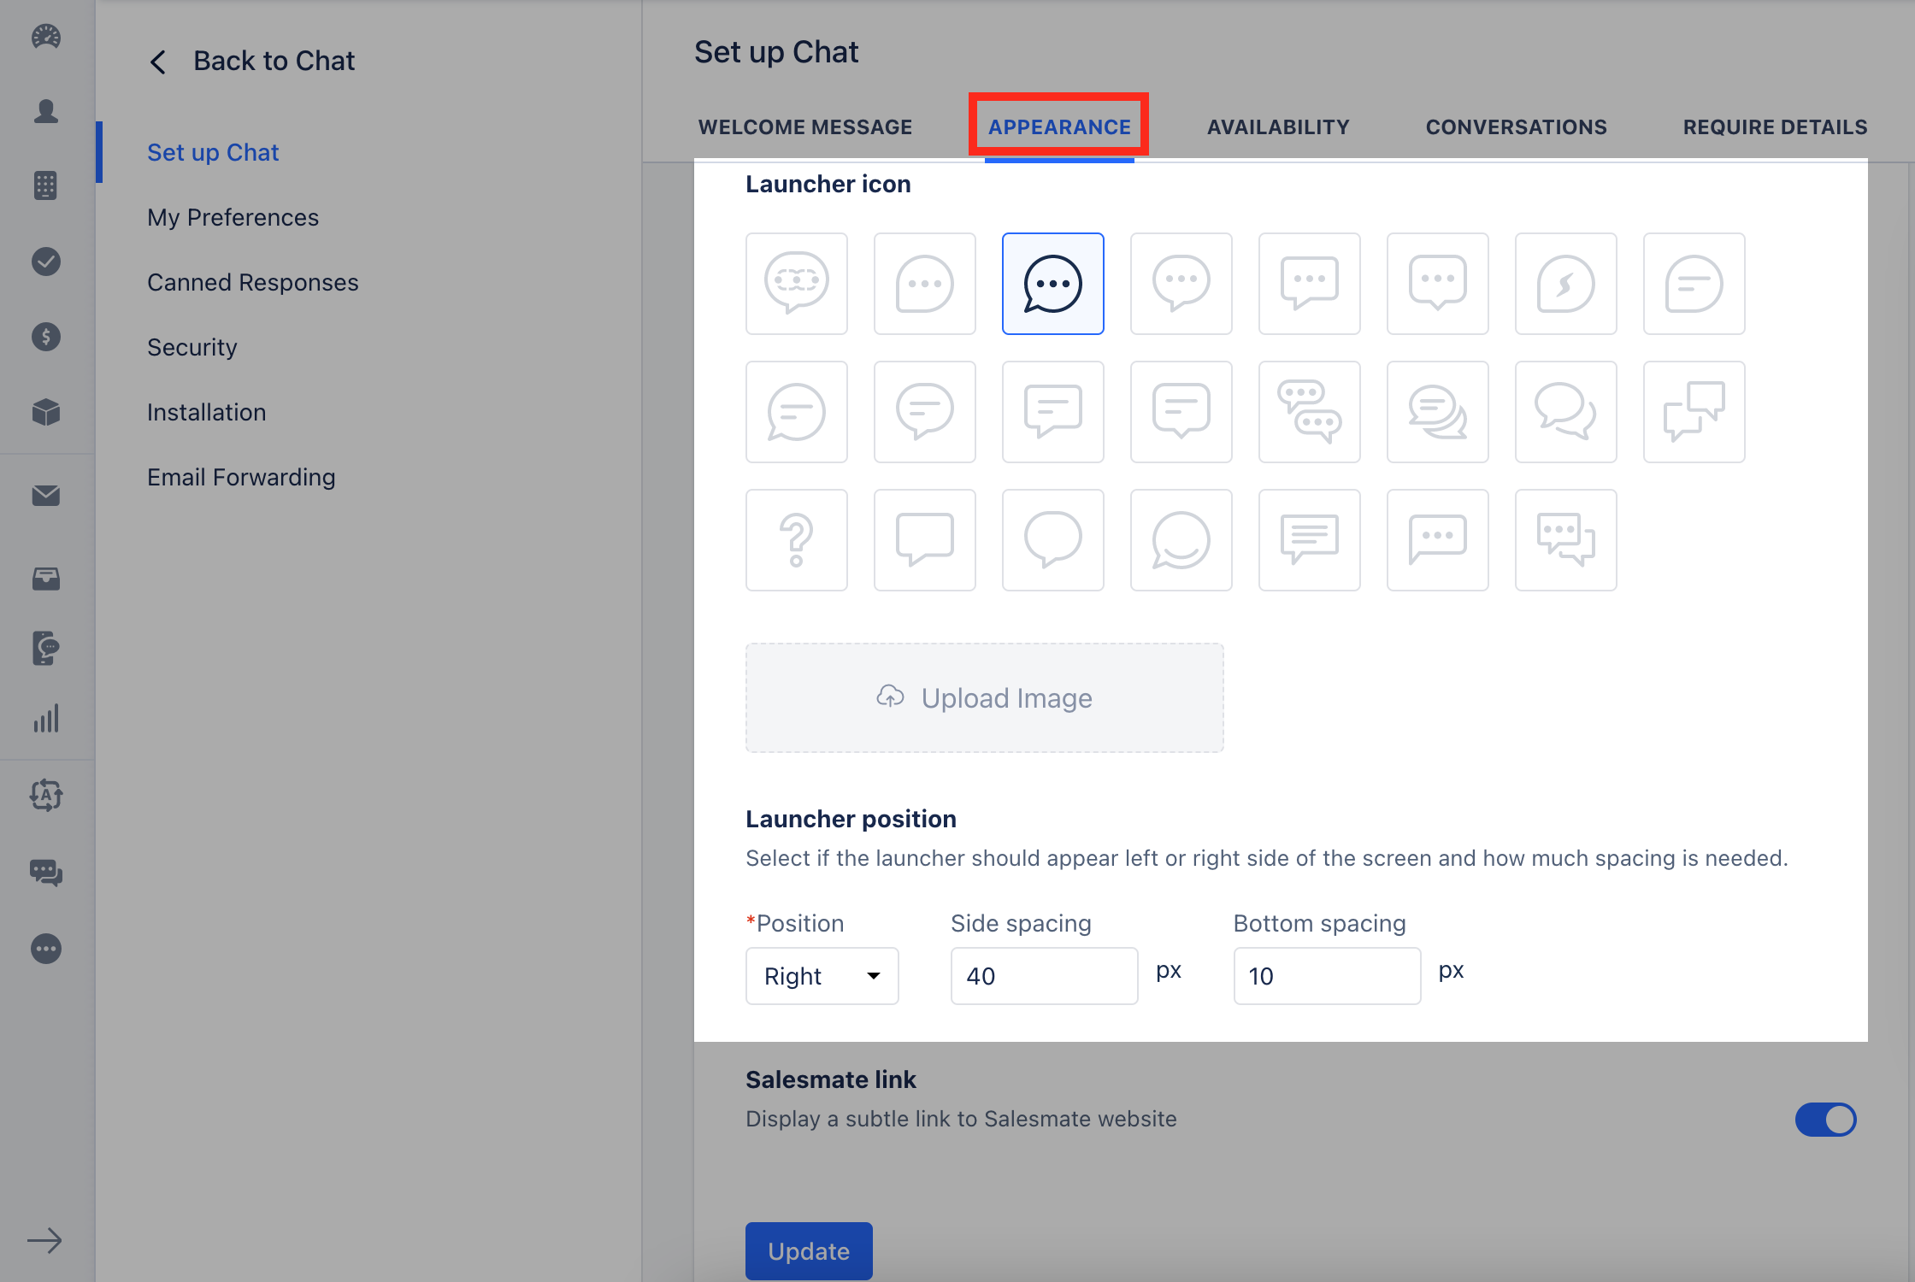Viewport: 1915px width, 1282px height.
Task: Open the inbox tray icon in sidebar
Action: click(x=46, y=579)
